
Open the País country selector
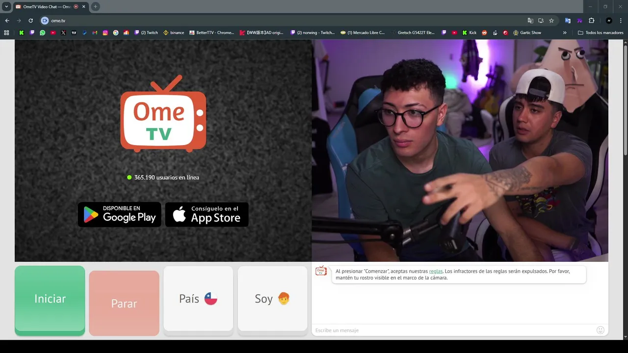198,299
